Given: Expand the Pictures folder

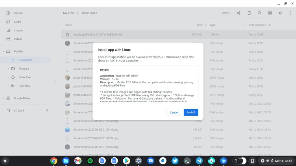Looking at the screenshot, I should pos(8,69).
